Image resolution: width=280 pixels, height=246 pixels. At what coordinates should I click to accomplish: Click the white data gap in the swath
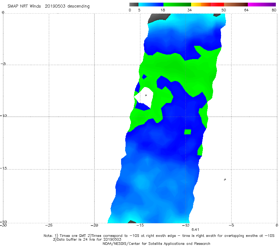point(145,97)
